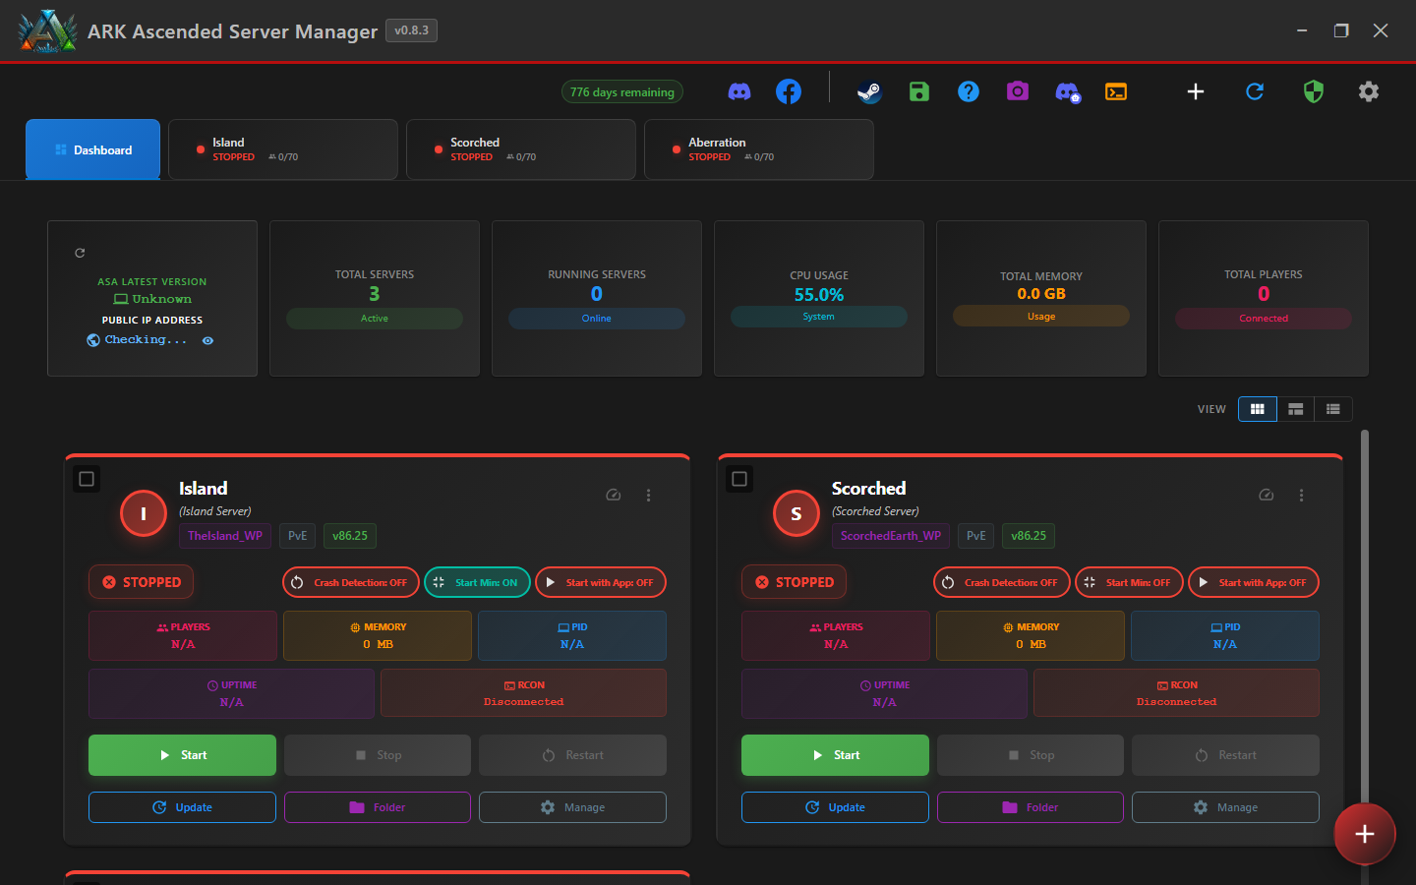The image size is (1416, 885).
Task: Switch to compact card view layout
Action: [x=1296, y=409]
